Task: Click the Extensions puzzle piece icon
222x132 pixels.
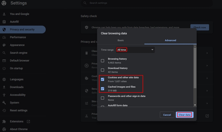Action: point(4,121)
